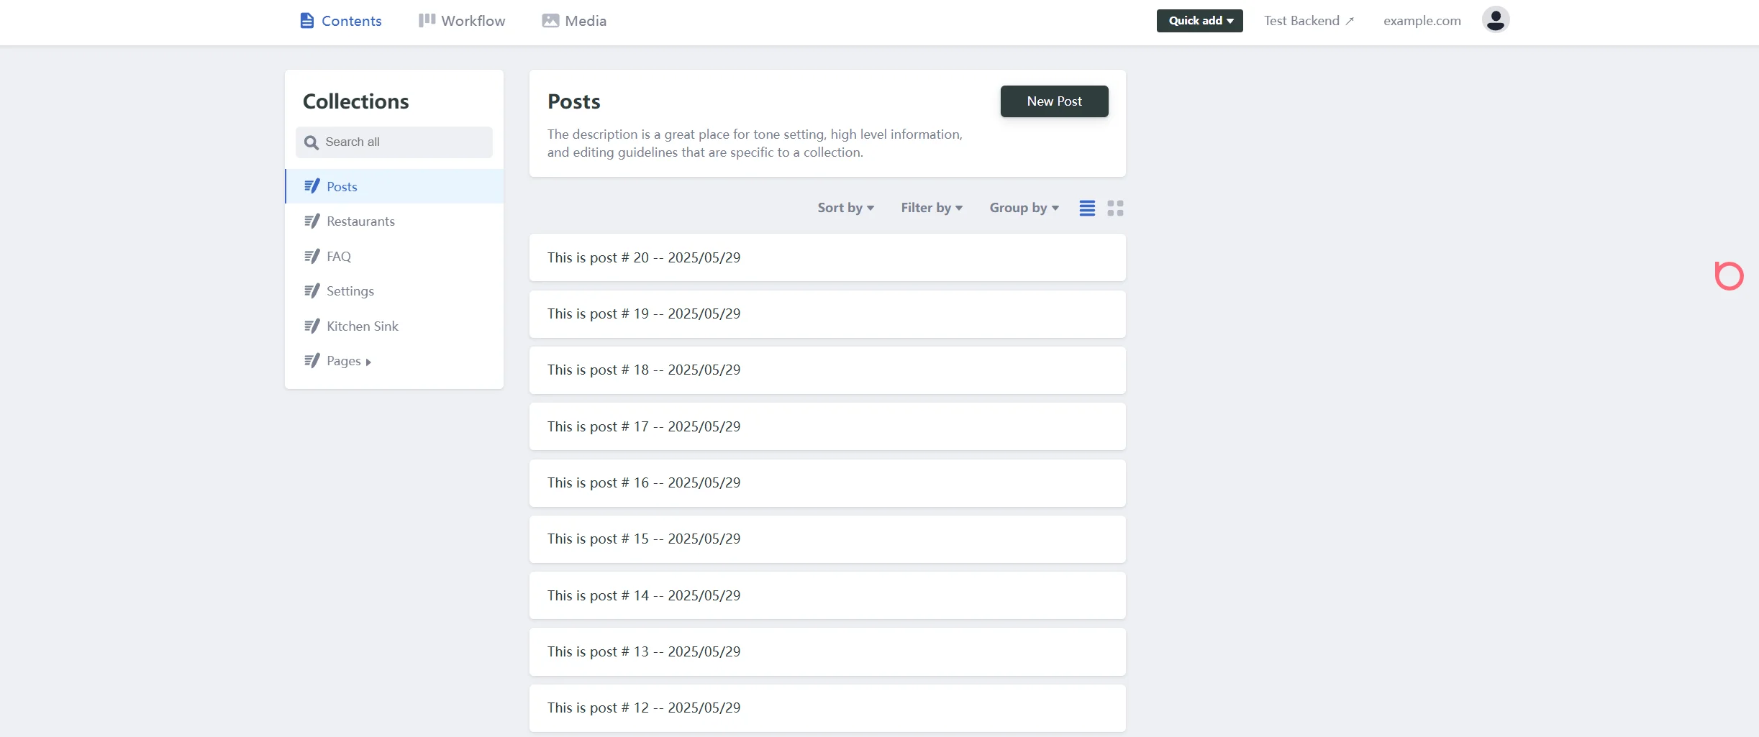
Task: Open the Filter by dropdown
Action: (x=931, y=208)
